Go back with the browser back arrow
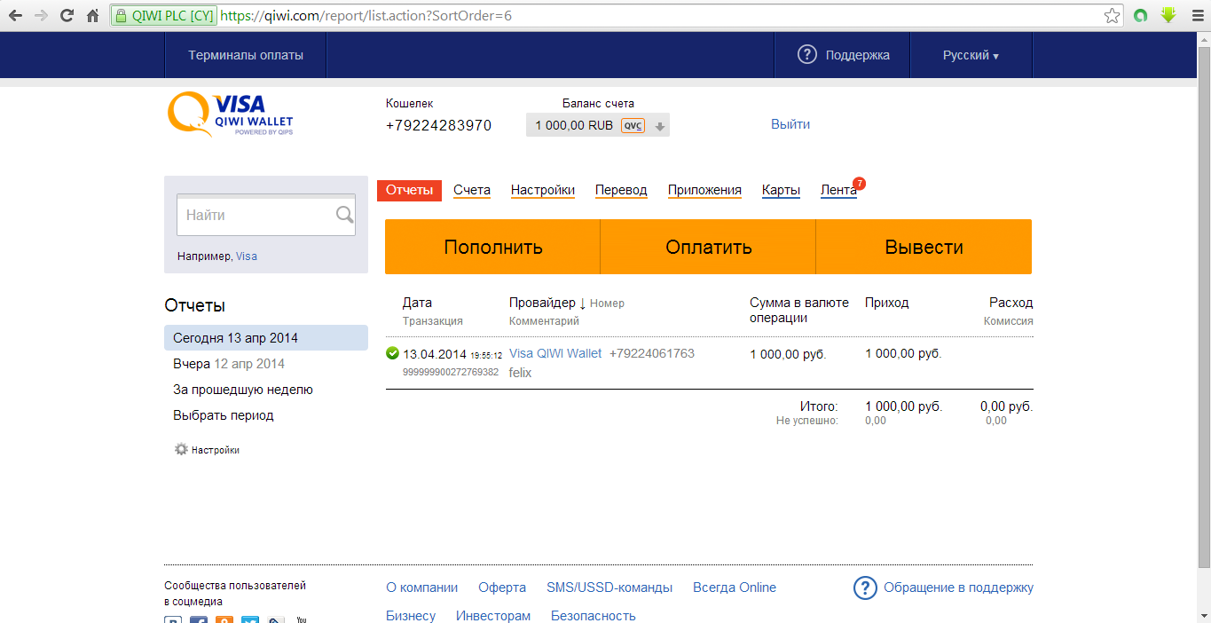1211x623 pixels. 15,15
